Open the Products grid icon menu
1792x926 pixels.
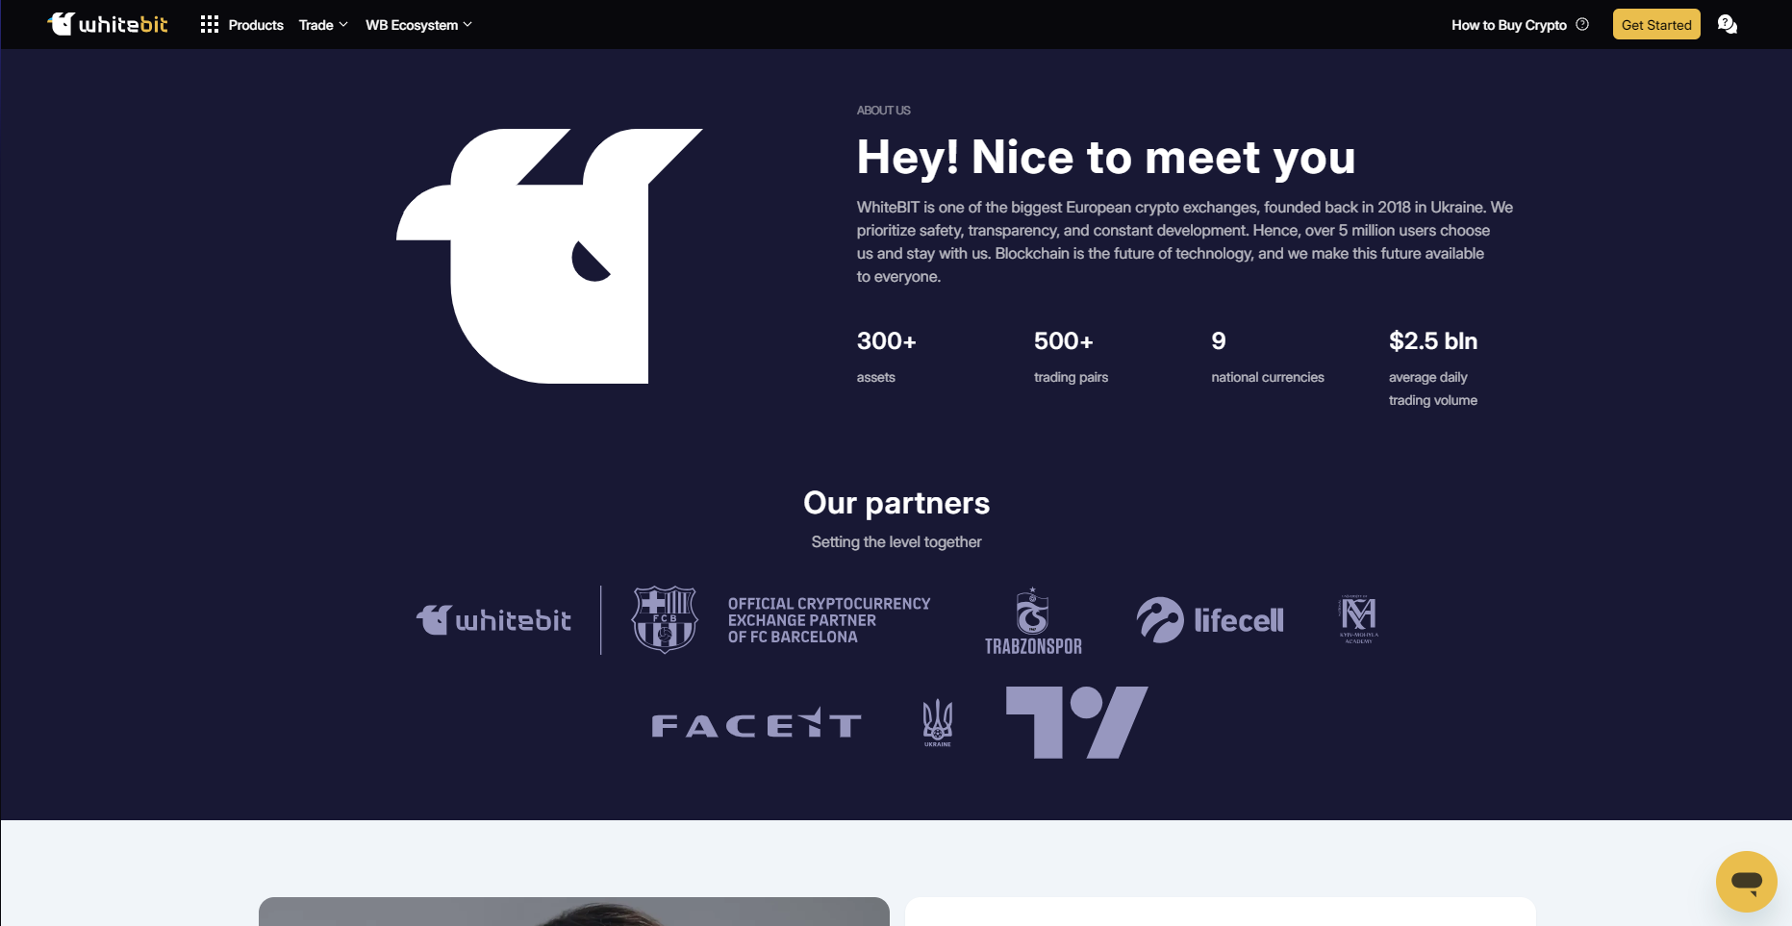tap(210, 24)
